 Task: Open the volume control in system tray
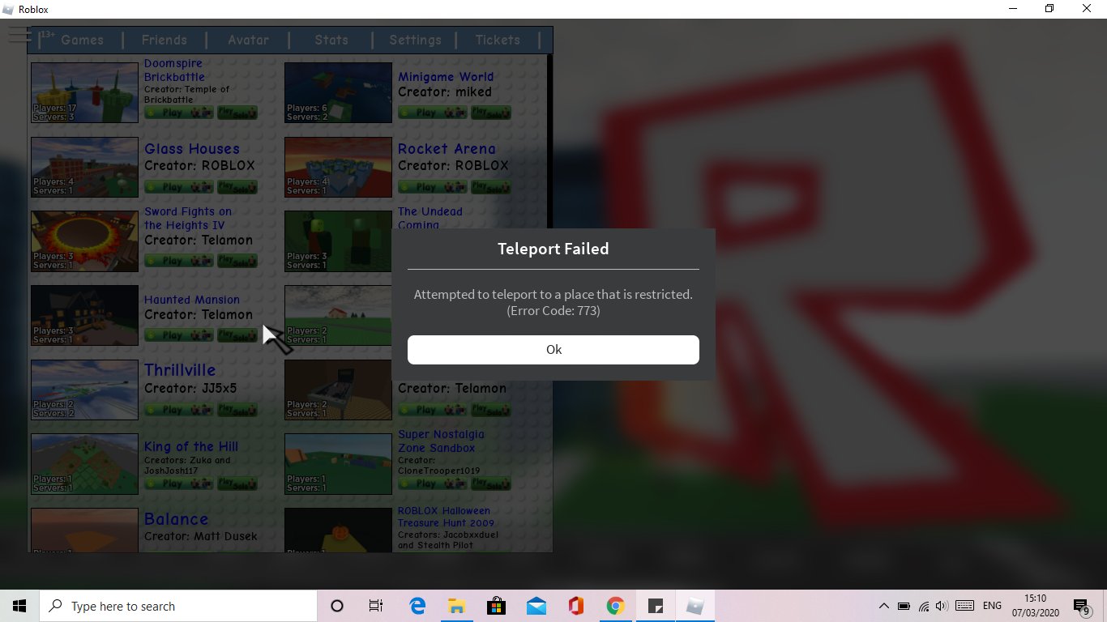pos(942,606)
